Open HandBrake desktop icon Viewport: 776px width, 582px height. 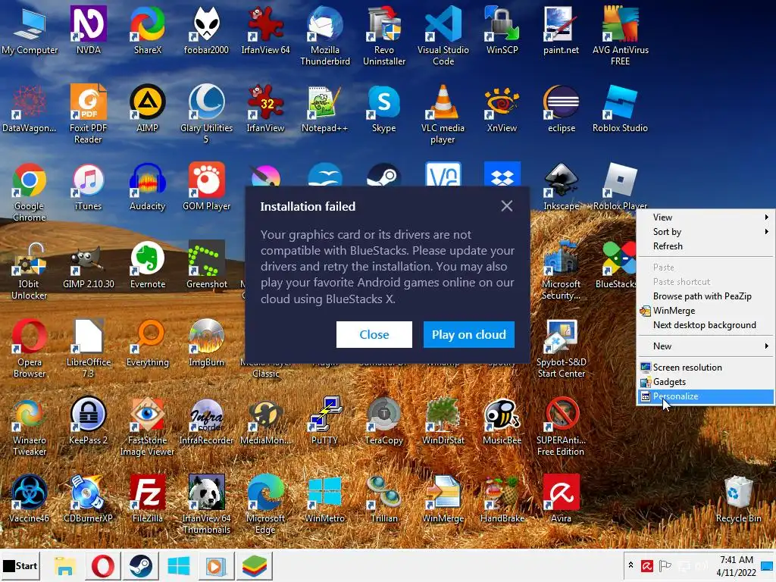coord(502,499)
